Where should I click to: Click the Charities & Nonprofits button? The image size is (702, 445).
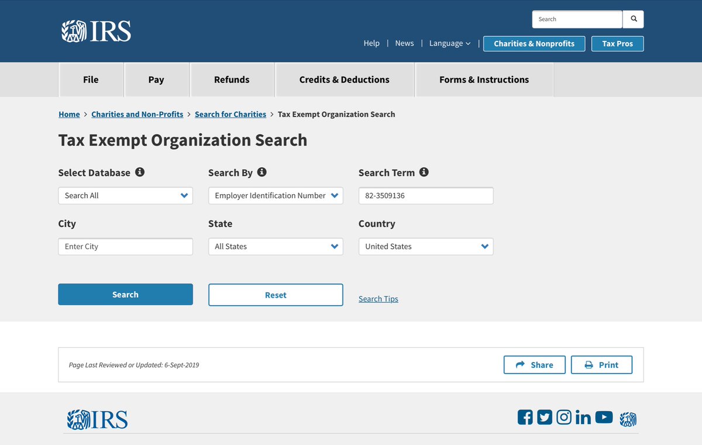click(x=534, y=44)
